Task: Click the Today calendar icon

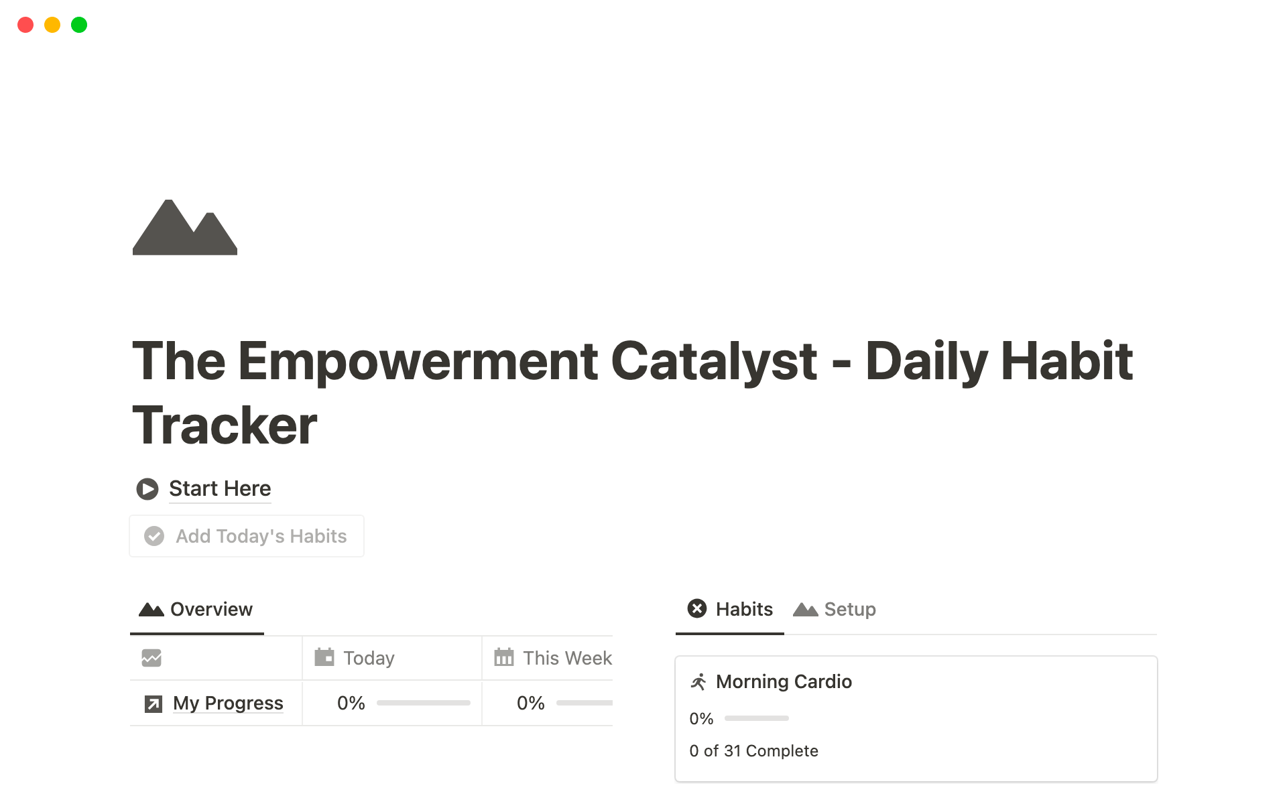Action: [x=324, y=657]
